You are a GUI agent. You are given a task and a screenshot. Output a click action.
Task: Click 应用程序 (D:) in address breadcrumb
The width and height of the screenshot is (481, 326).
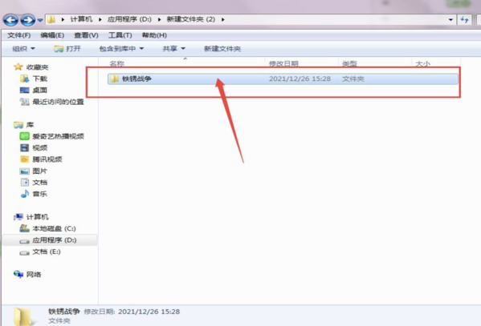129,19
